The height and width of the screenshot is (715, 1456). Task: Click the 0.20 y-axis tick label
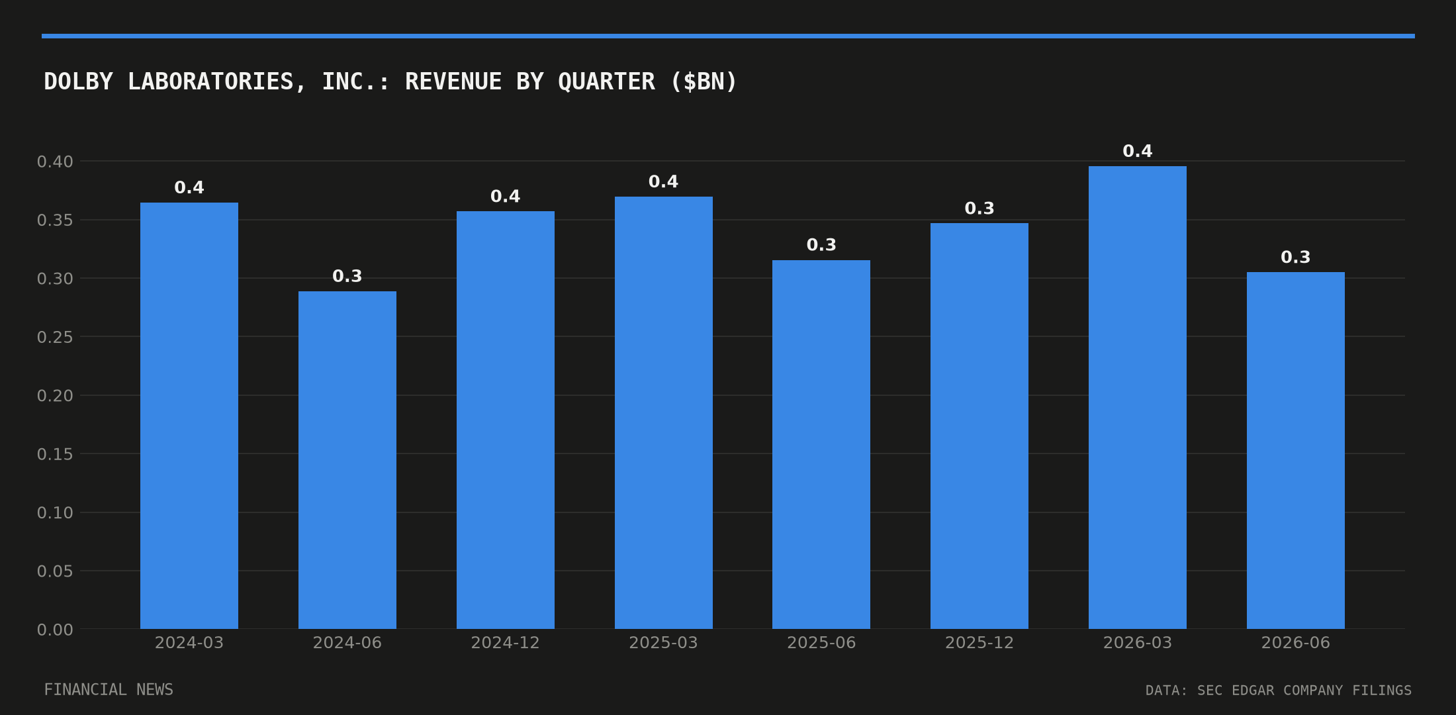point(55,395)
